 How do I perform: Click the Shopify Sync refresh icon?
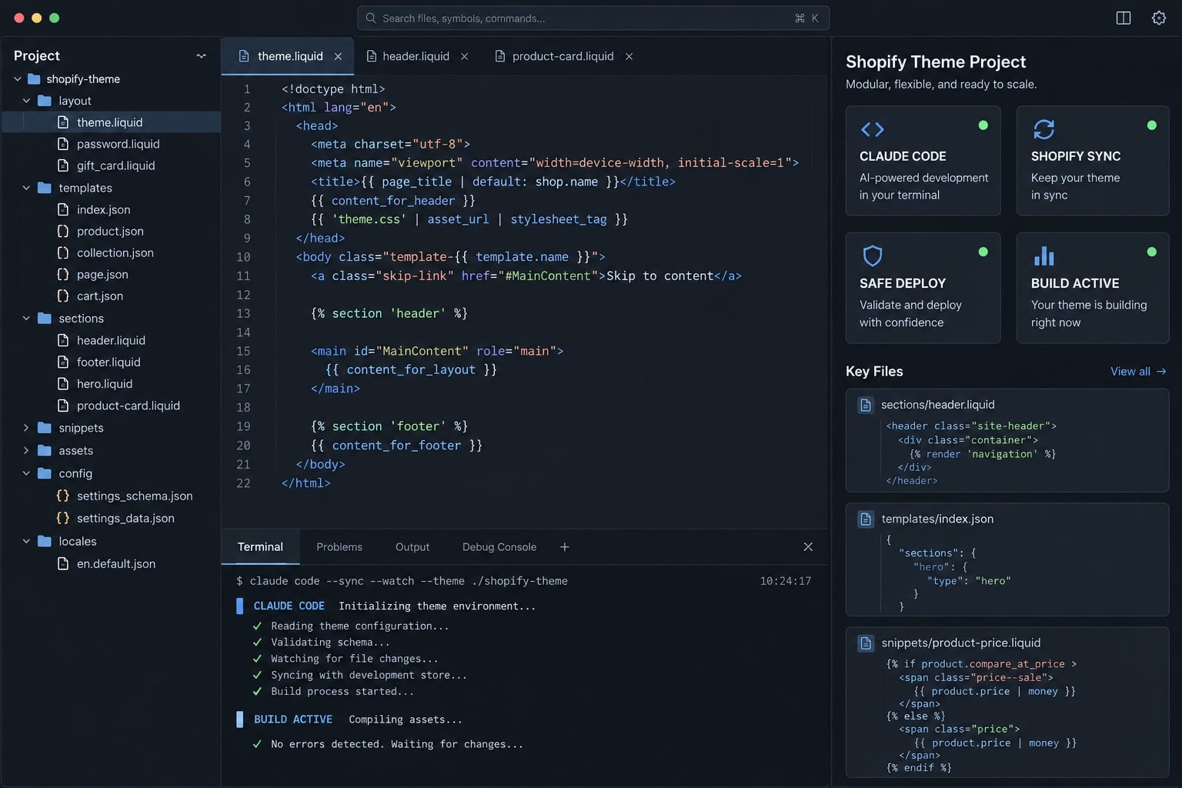click(1043, 129)
